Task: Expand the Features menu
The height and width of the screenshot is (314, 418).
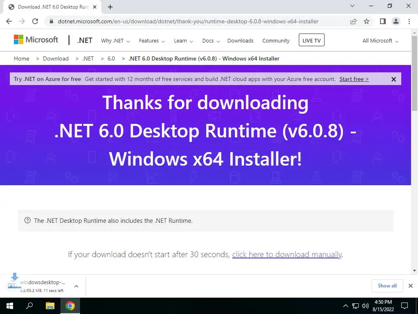Action: click(152, 41)
